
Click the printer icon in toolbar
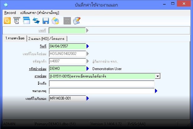(x=55, y=20)
